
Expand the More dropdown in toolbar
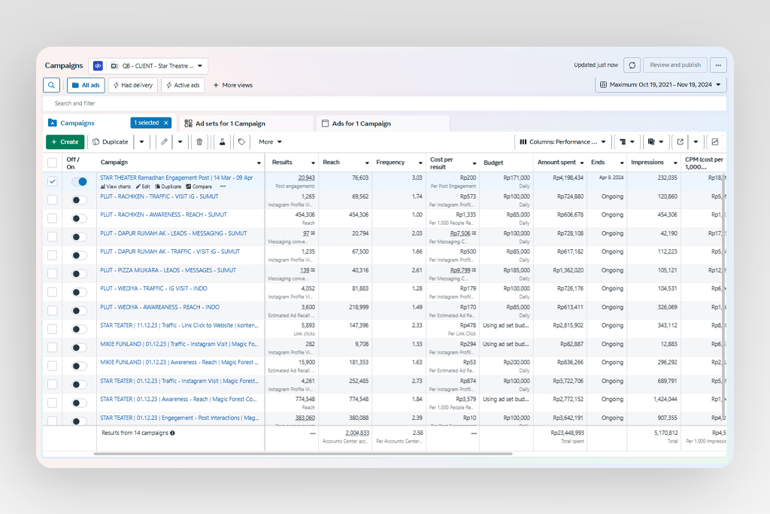coord(270,141)
